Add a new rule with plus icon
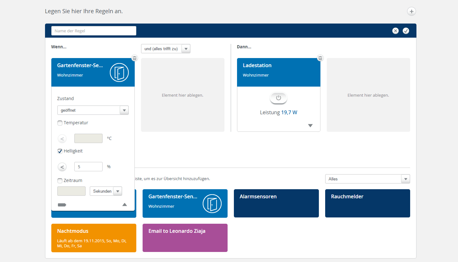Screen dimensions: 458x262 pos(411,11)
